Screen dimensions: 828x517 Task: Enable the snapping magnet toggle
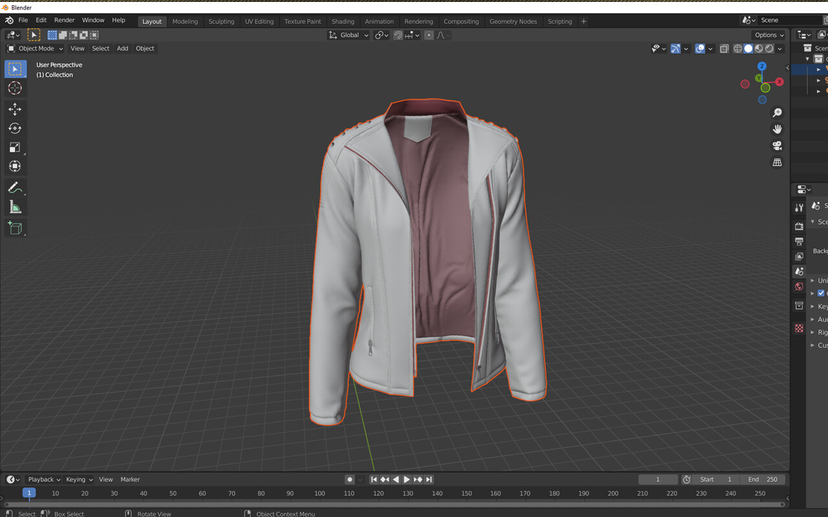(397, 35)
